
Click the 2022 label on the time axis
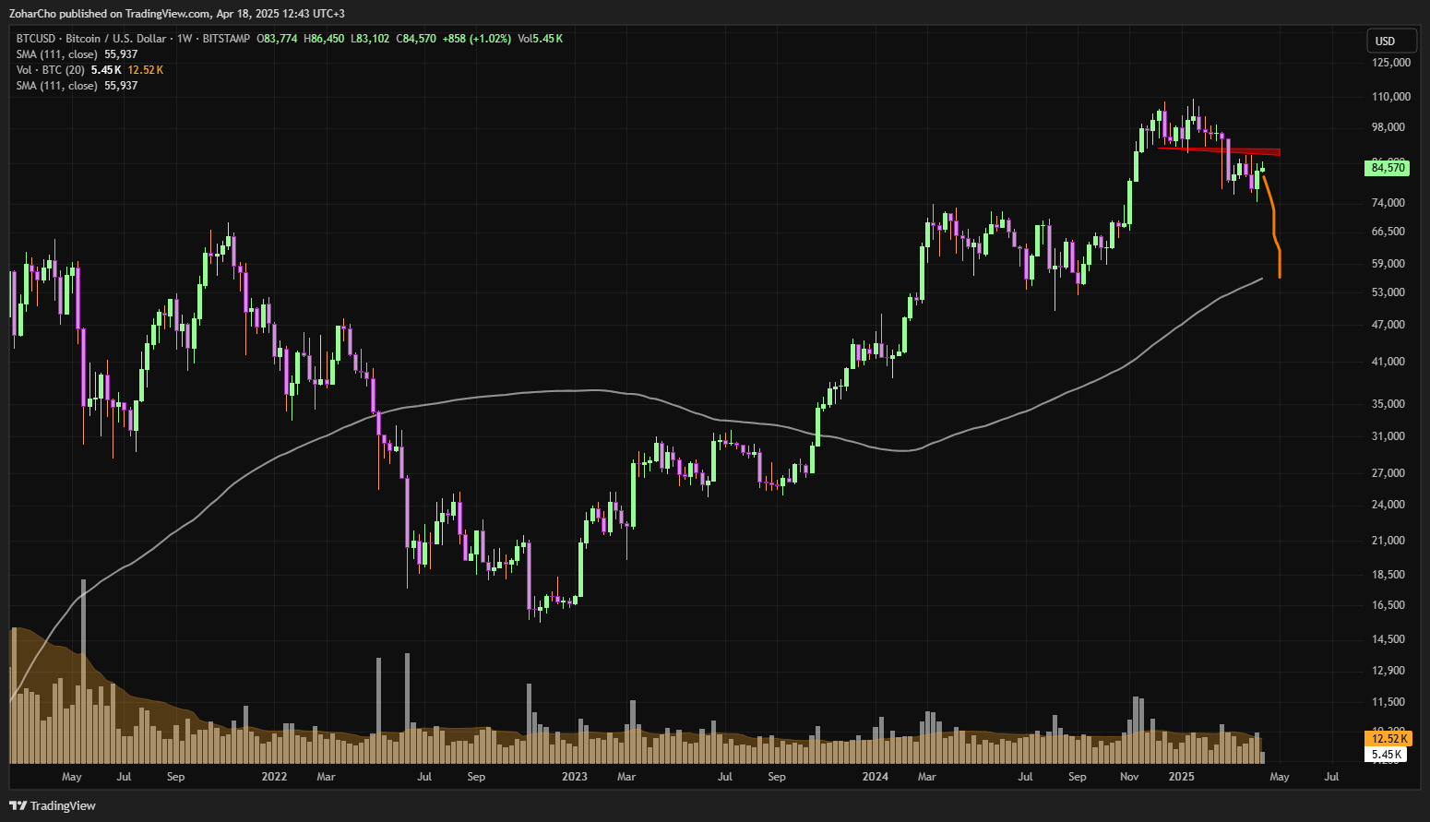(x=274, y=777)
